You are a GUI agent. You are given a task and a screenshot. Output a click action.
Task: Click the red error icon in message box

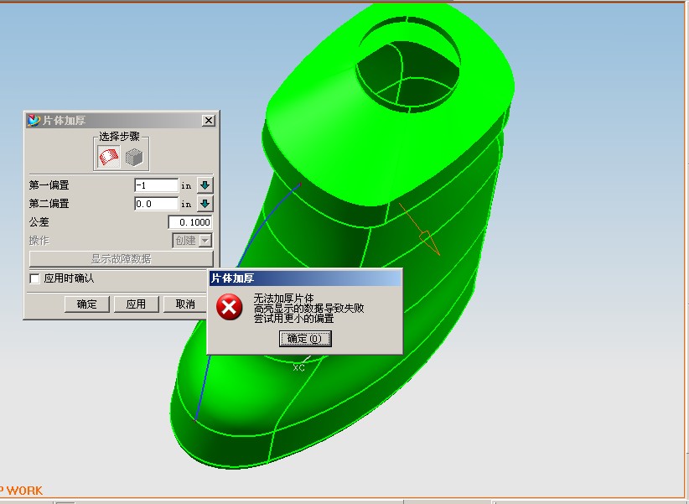[229, 307]
